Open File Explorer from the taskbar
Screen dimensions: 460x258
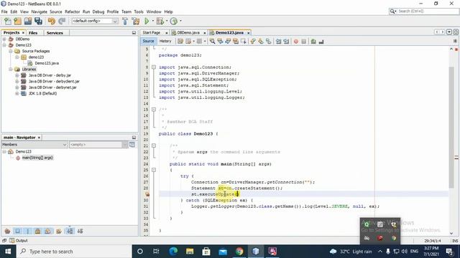tap(190, 252)
